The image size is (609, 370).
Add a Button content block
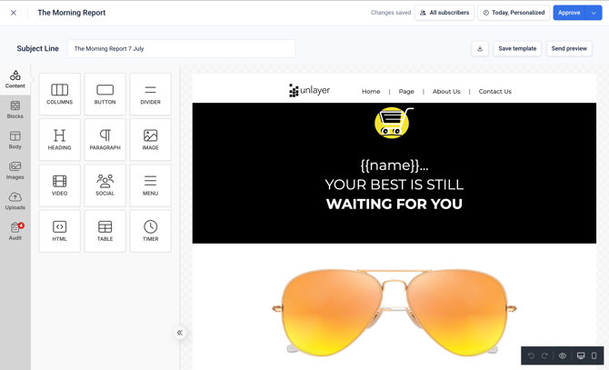pos(105,94)
